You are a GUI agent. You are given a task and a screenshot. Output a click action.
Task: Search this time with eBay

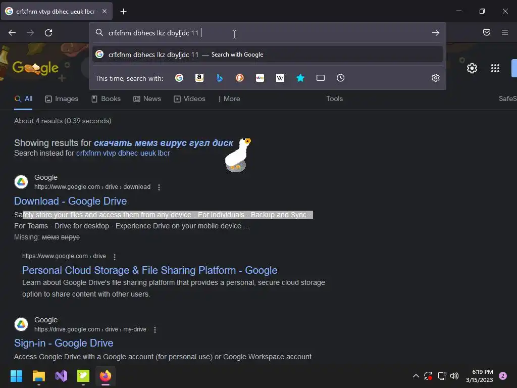tap(260, 78)
